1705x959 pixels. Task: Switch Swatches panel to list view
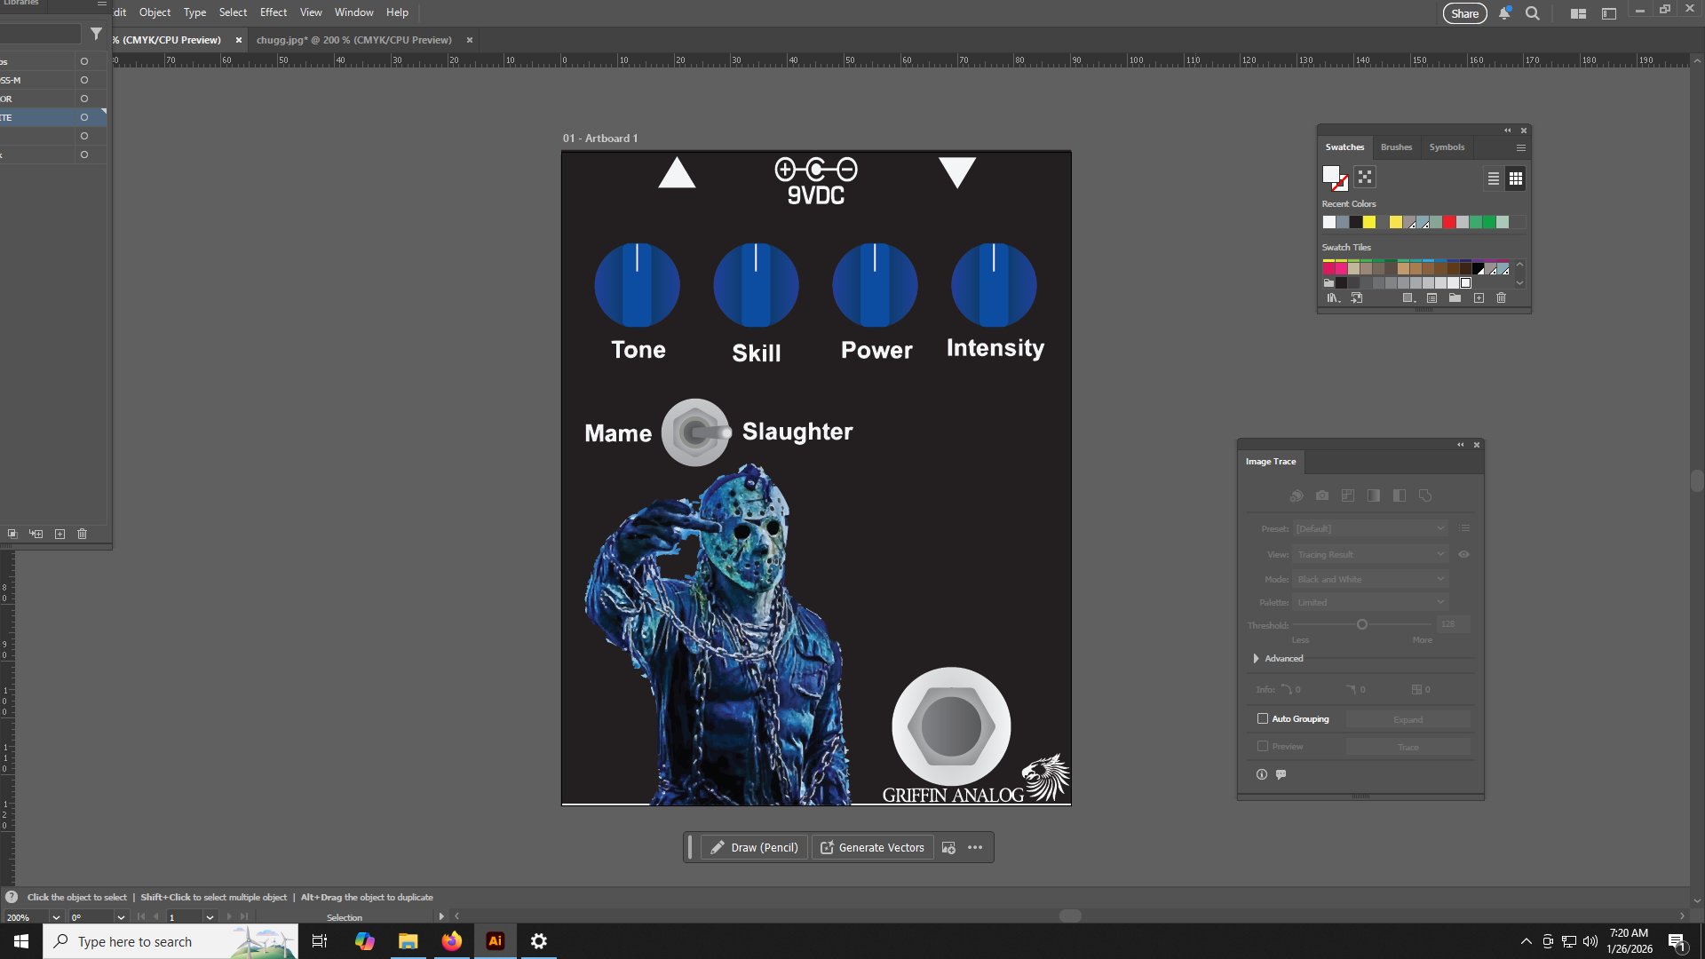tap(1493, 178)
